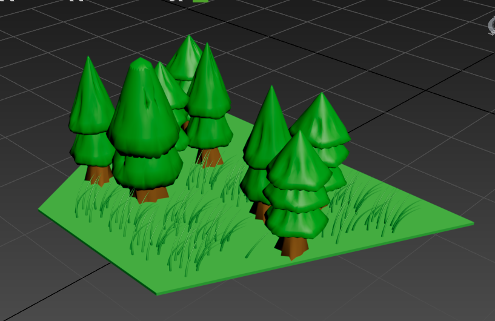Click the brown trunk of the frontmost tree

(292, 247)
